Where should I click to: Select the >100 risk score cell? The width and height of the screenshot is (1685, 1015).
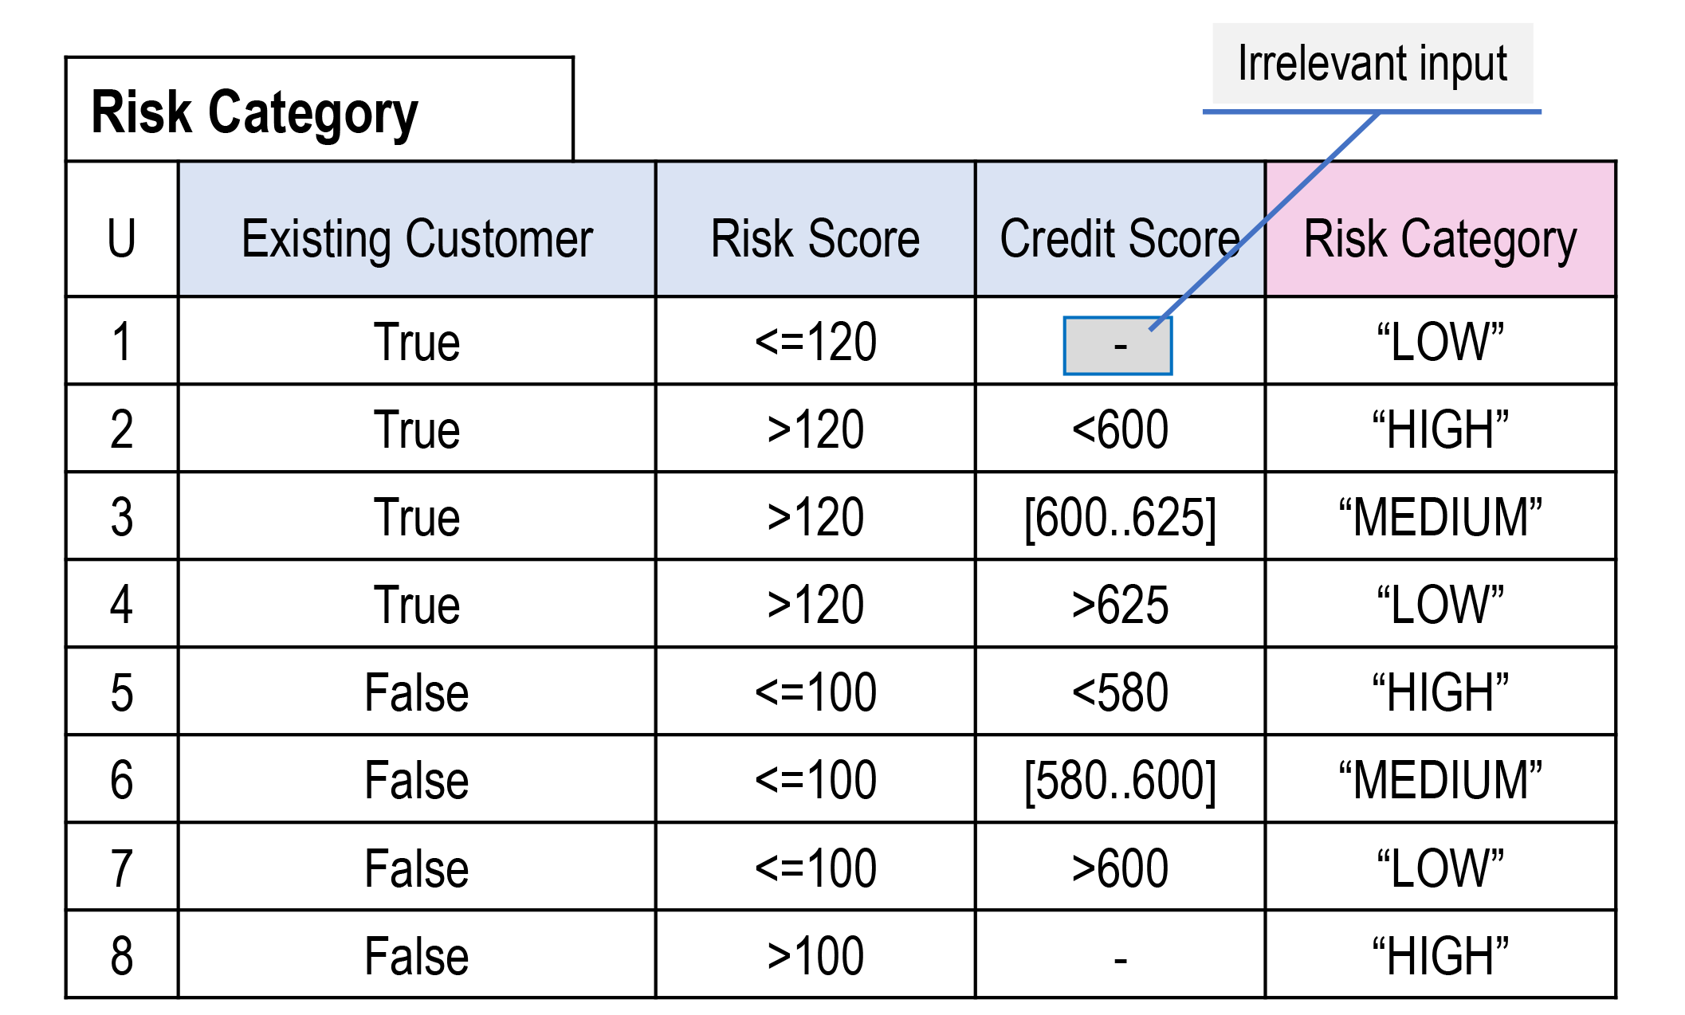pyautogui.click(x=815, y=955)
